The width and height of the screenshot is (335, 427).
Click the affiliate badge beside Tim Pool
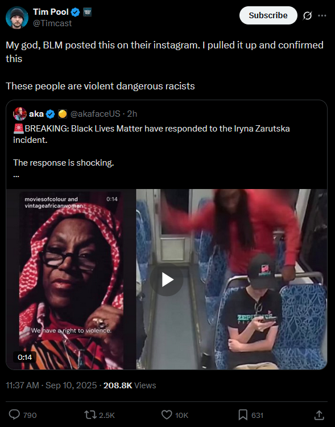click(88, 12)
